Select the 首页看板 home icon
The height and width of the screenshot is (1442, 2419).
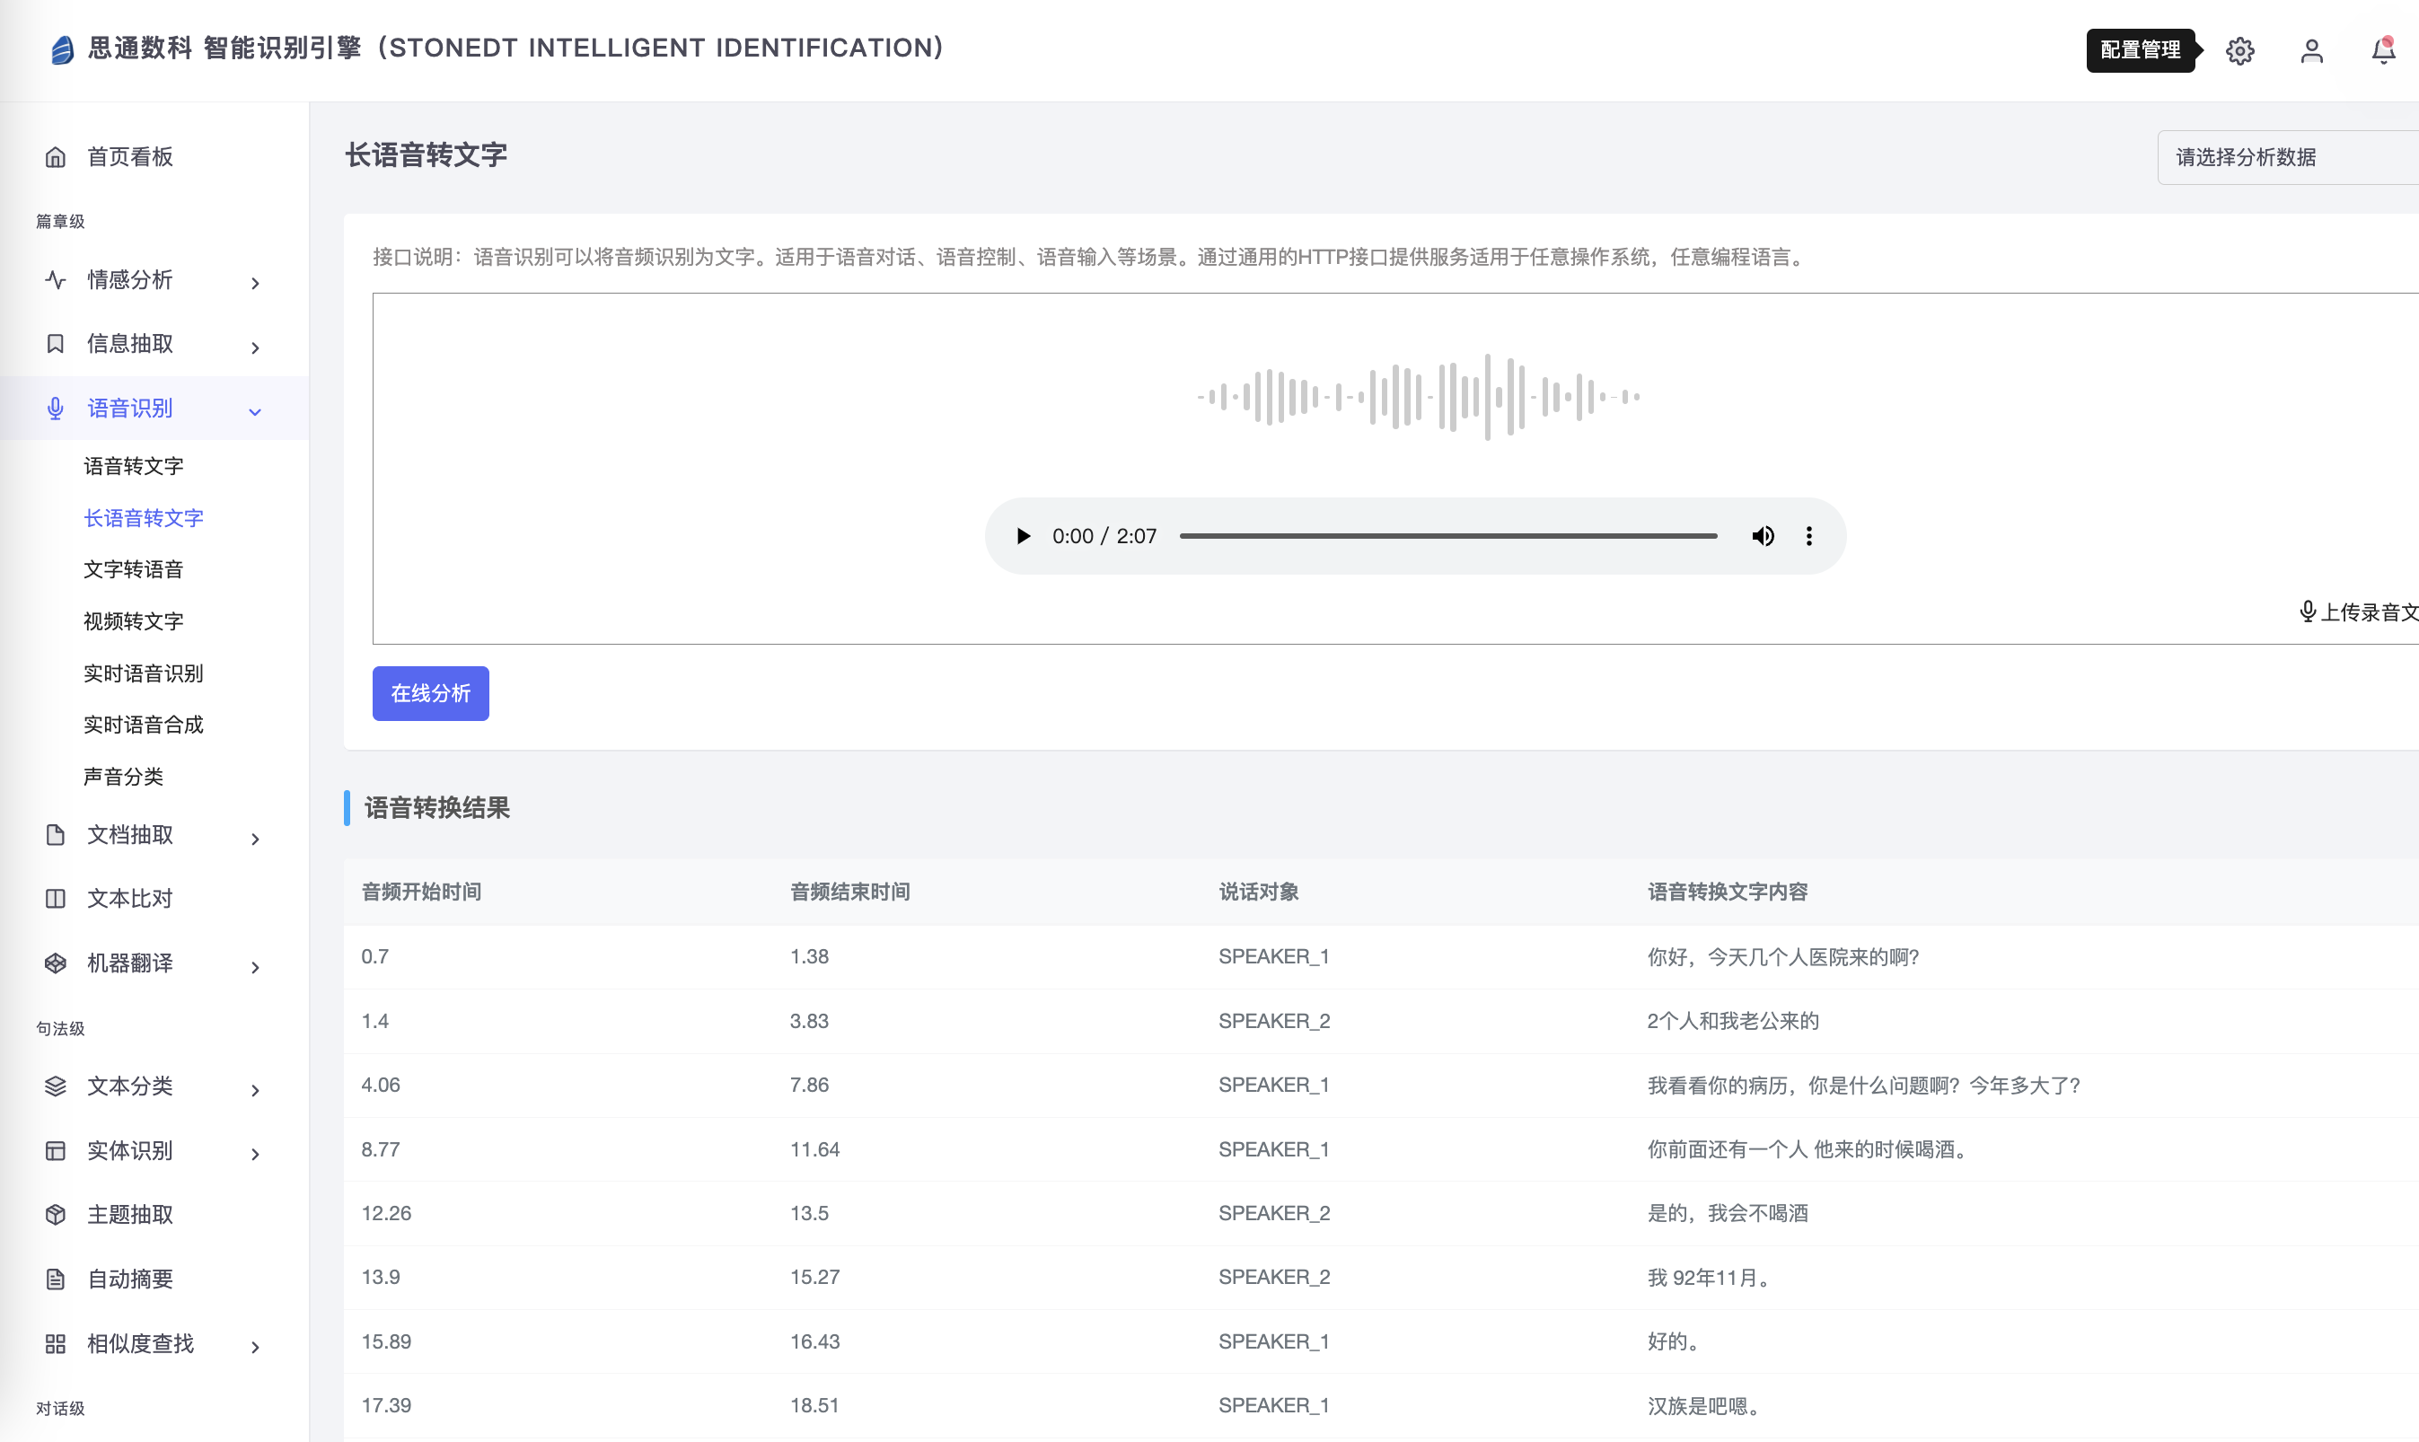(55, 155)
